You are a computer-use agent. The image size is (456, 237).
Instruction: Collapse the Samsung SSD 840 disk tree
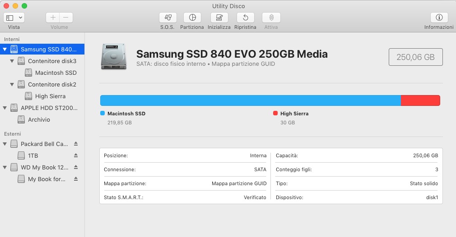pos(5,49)
